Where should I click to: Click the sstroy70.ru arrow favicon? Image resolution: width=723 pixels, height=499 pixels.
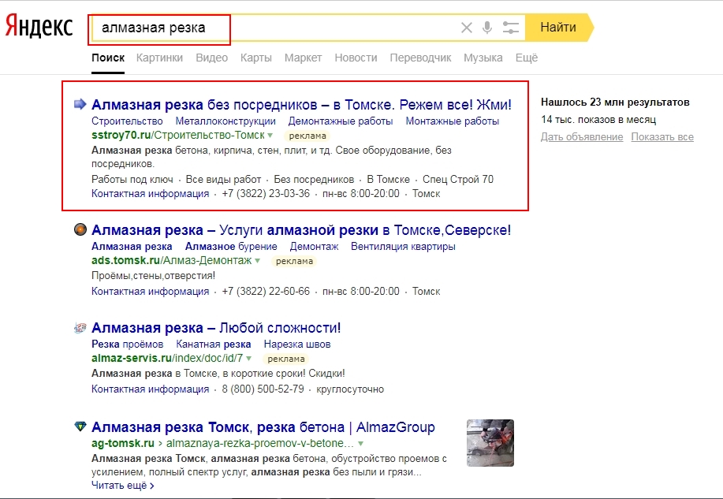pos(80,104)
